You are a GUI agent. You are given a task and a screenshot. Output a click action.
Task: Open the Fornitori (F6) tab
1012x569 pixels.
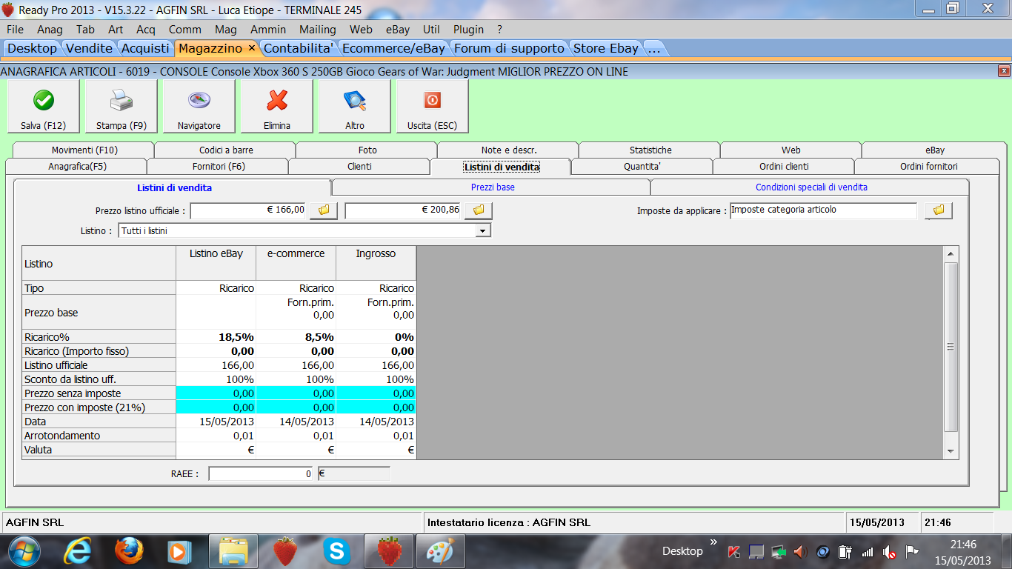click(x=218, y=167)
